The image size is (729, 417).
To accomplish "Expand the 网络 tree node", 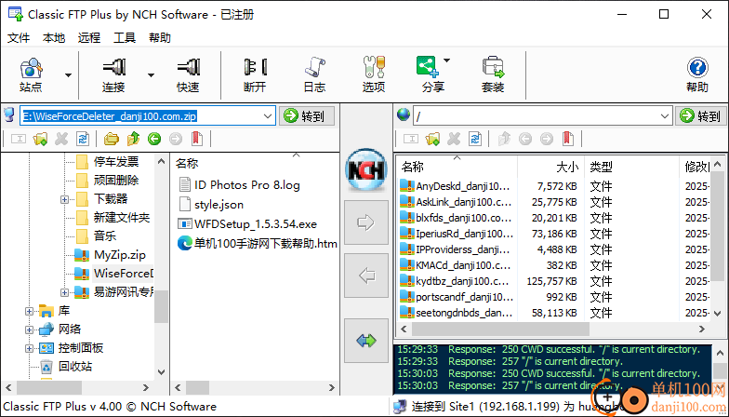I will (x=29, y=330).
